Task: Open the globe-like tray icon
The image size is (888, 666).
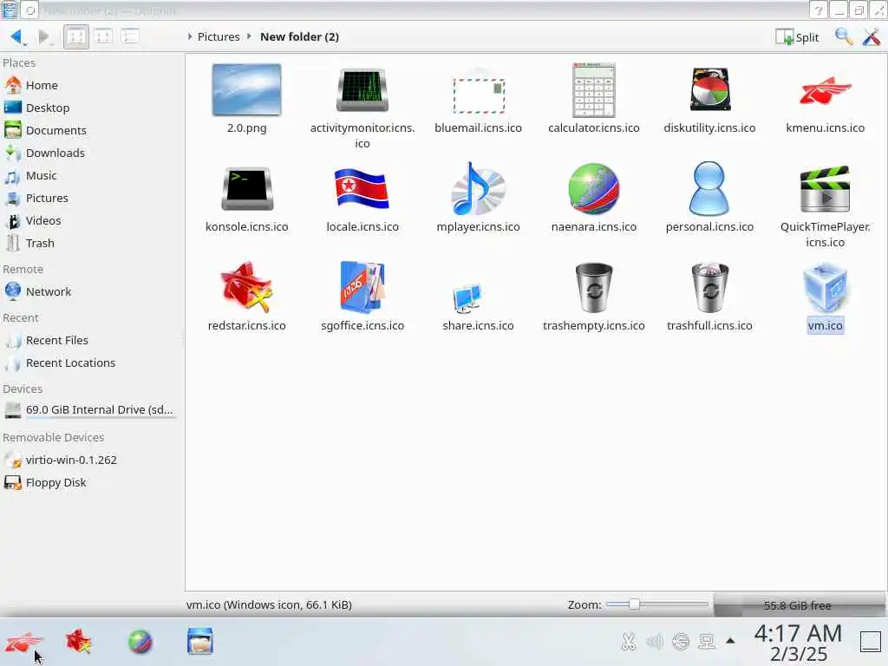Action: coord(681,642)
